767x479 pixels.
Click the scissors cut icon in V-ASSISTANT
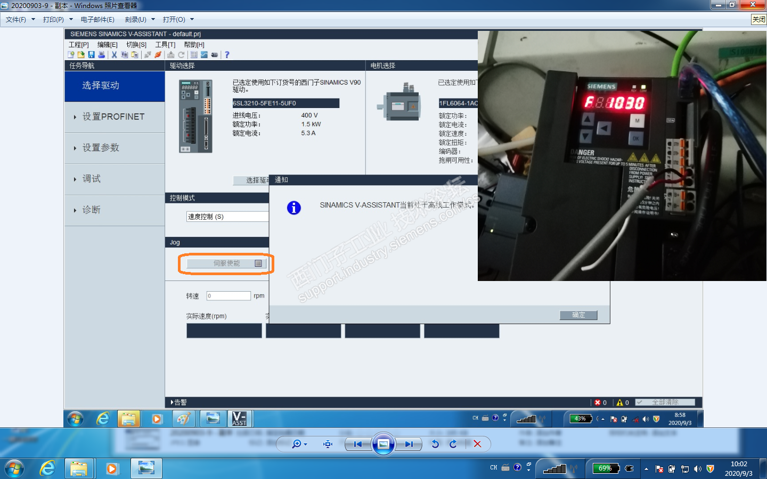[x=114, y=55]
